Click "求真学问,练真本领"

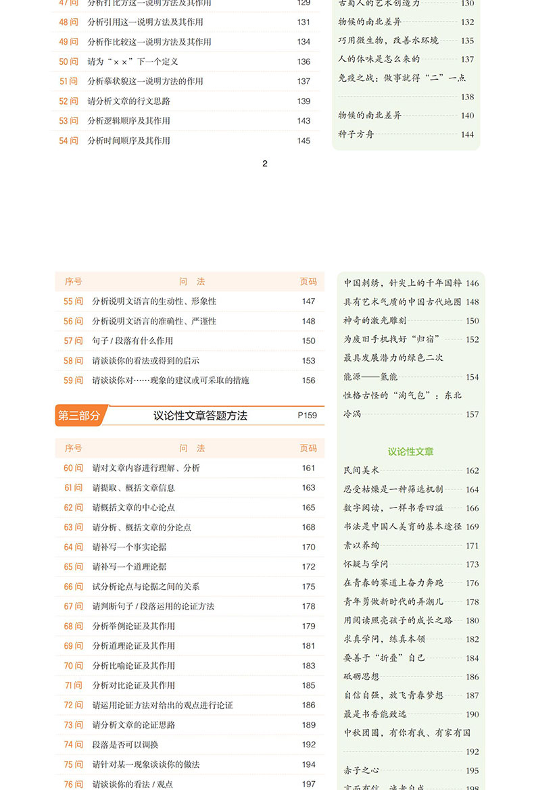385,639
